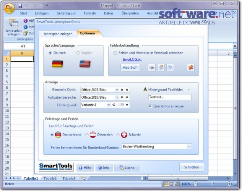Click the German flag icon

click(57, 64)
